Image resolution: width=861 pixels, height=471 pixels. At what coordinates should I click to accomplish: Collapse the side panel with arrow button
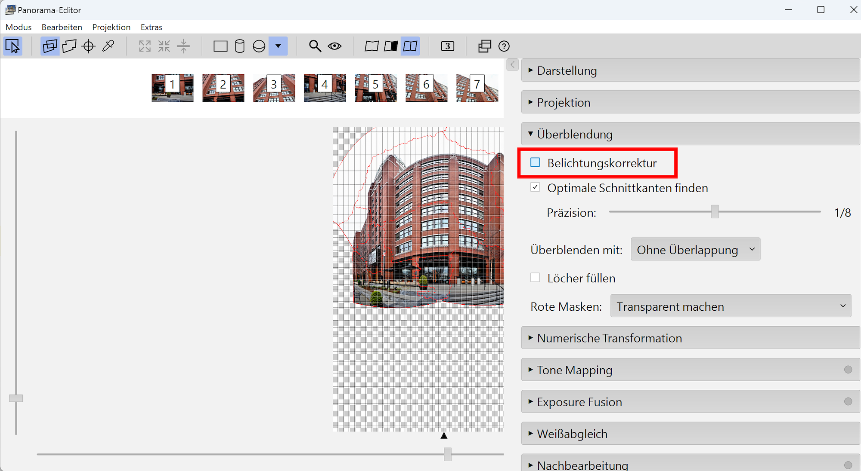click(x=512, y=64)
